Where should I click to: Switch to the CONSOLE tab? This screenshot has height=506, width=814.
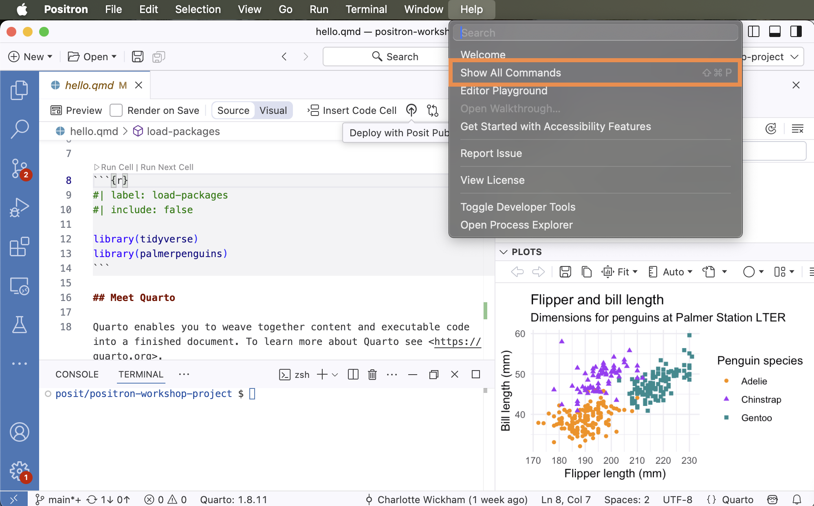77,374
